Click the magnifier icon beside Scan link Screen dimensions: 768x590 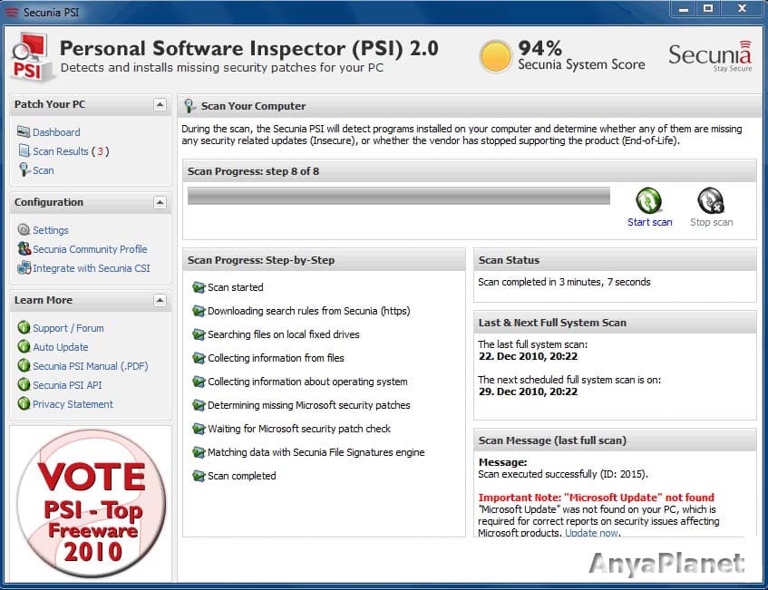(24, 169)
